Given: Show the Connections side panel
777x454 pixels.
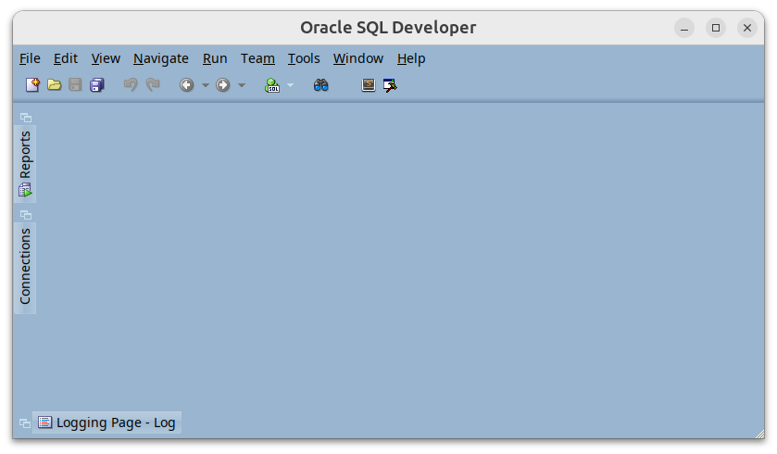Looking at the screenshot, I should coord(25,266).
